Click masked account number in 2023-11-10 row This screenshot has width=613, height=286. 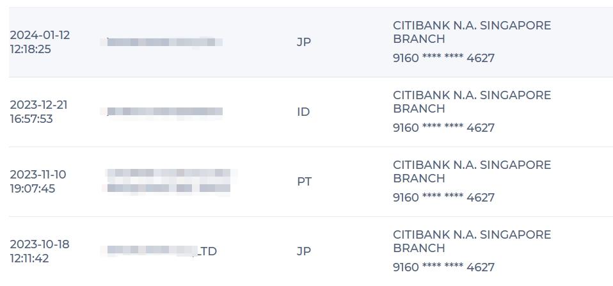(443, 198)
